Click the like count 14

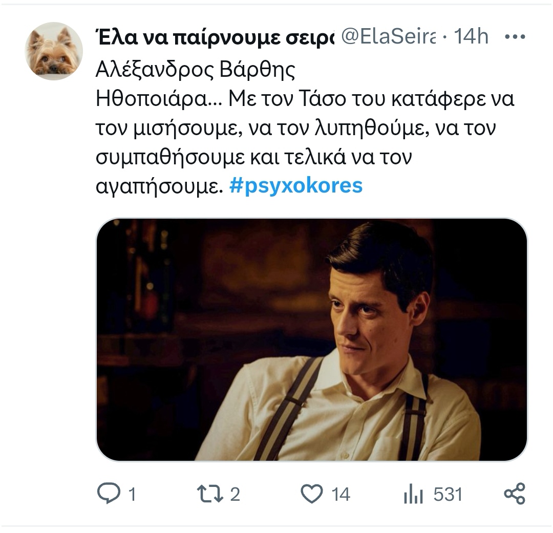(x=341, y=495)
